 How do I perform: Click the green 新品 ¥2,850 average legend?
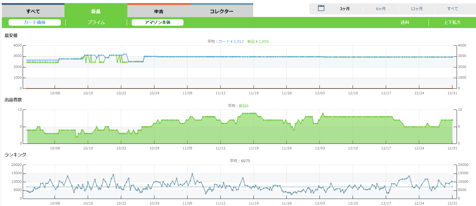258,41
